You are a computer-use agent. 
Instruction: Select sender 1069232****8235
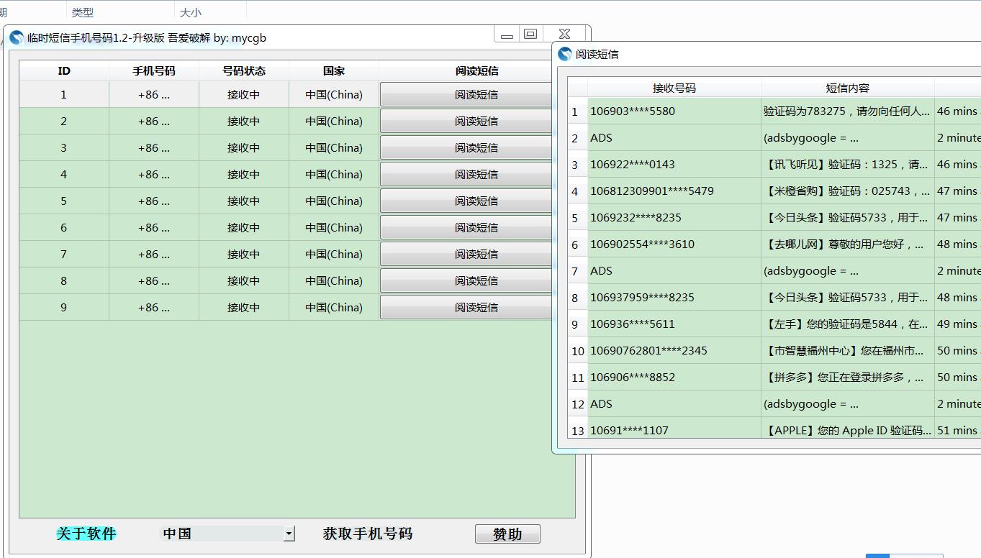point(674,218)
